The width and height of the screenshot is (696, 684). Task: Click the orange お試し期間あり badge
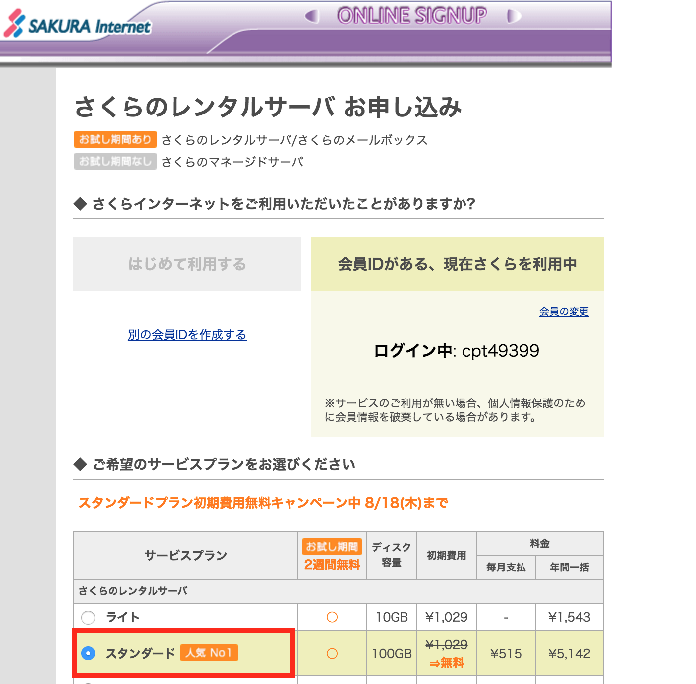point(116,139)
